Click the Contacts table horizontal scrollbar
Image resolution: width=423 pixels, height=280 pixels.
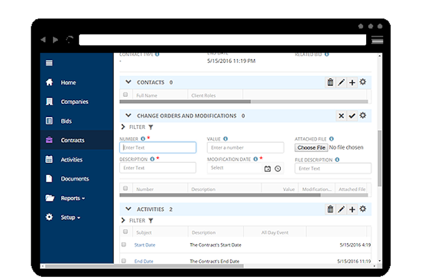click(x=185, y=101)
